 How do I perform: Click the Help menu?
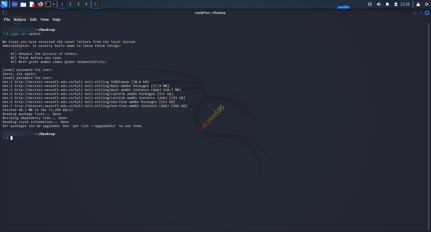click(56, 20)
